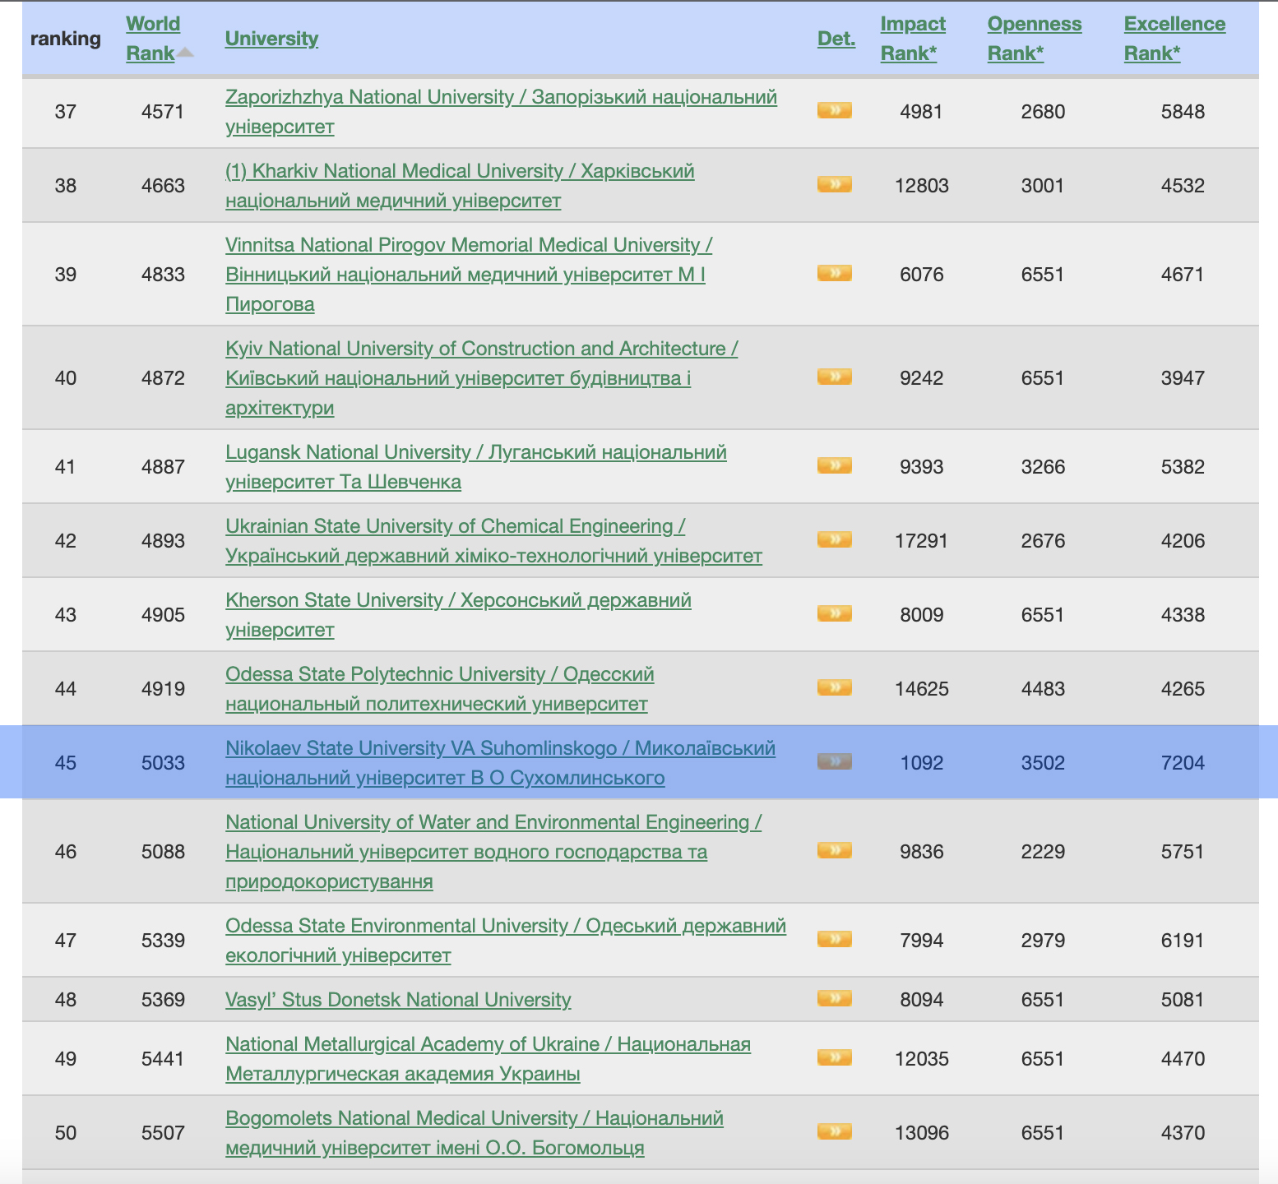Viewport: 1278px width, 1184px height.
Task: Sort by Excellence Rank column header
Action: (x=1174, y=38)
